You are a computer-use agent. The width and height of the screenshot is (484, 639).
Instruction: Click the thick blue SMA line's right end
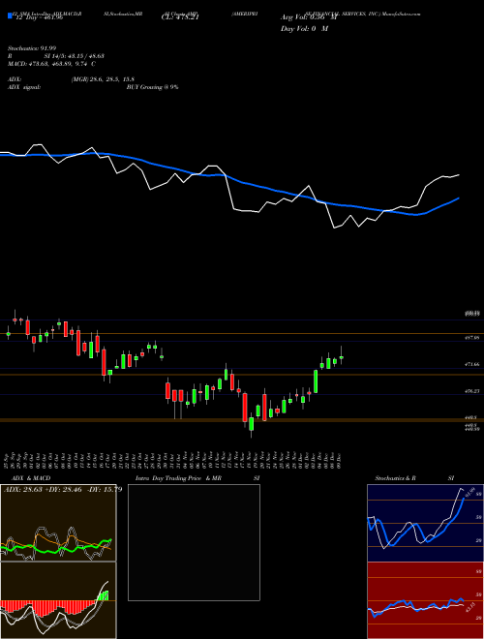click(x=459, y=198)
